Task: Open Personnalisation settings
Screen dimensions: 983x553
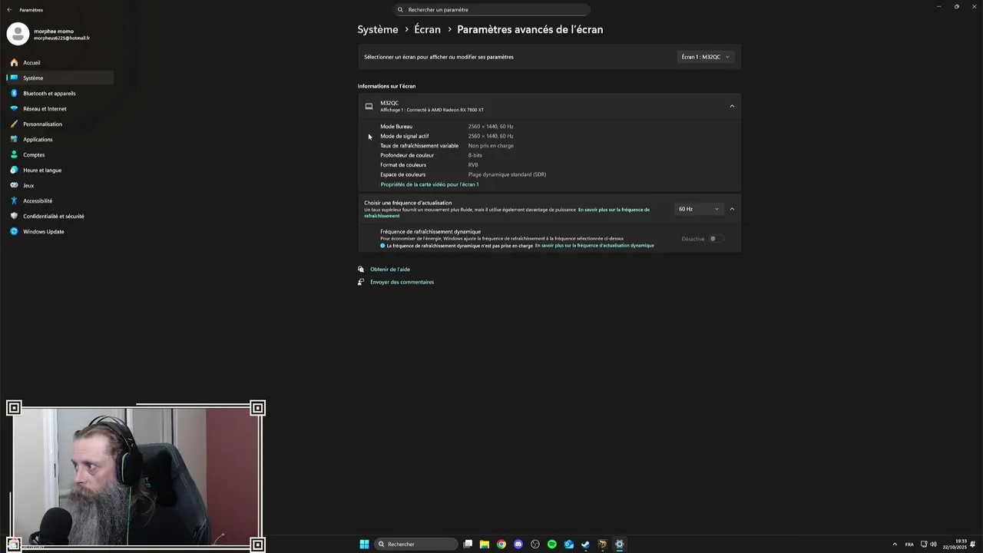Action: pyautogui.click(x=60, y=124)
